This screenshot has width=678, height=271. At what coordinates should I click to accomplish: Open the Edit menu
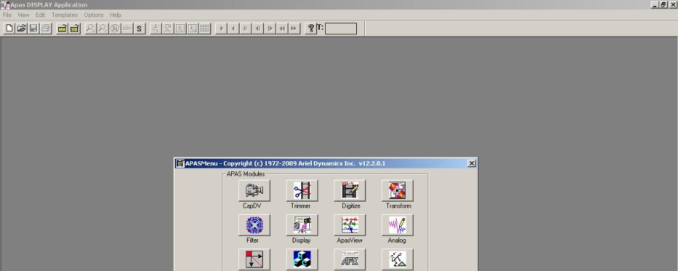(40, 15)
